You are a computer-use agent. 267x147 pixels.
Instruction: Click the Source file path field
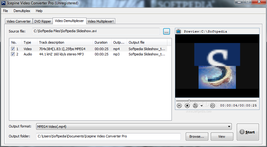point(96,31)
